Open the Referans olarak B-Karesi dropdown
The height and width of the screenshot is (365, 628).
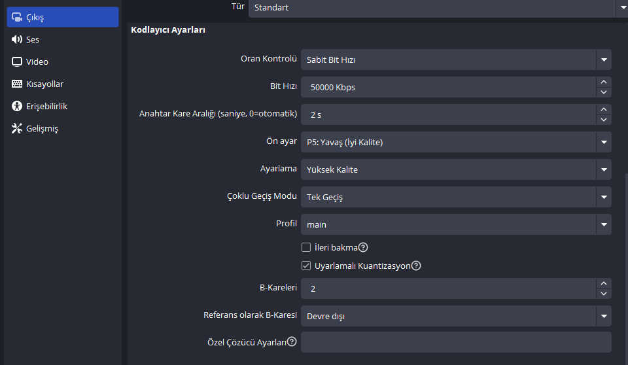[603, 317]
